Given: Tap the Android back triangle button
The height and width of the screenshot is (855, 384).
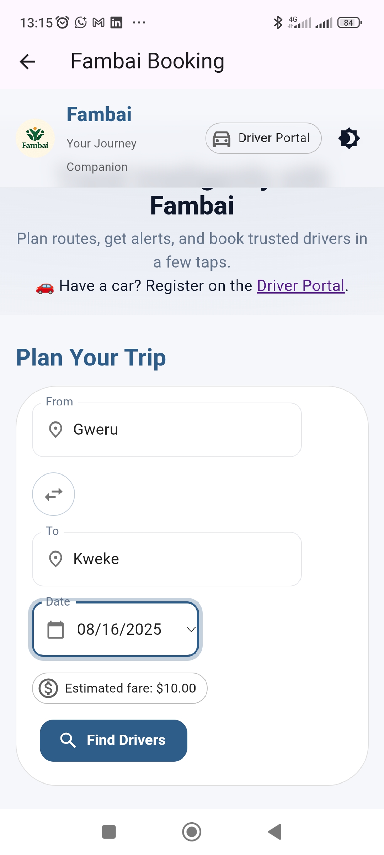Looking at the screenshot, I should point(274,832).
